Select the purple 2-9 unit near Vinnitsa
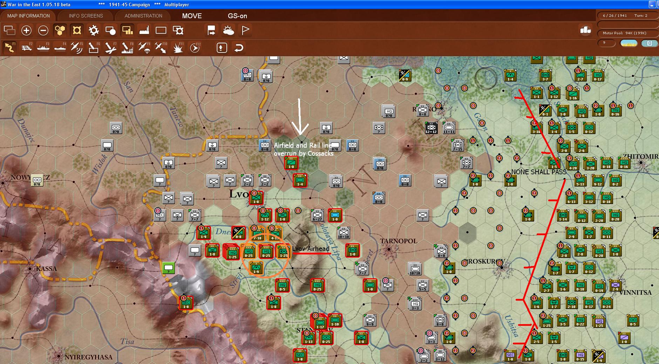659x364 pixels. (x=615, y=285)
